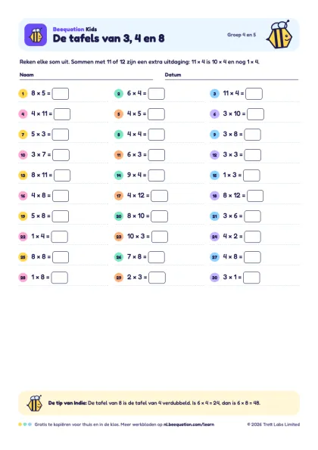Click the yellow number 1 badge
Screen dimensions: 318x450
[23, 94]
